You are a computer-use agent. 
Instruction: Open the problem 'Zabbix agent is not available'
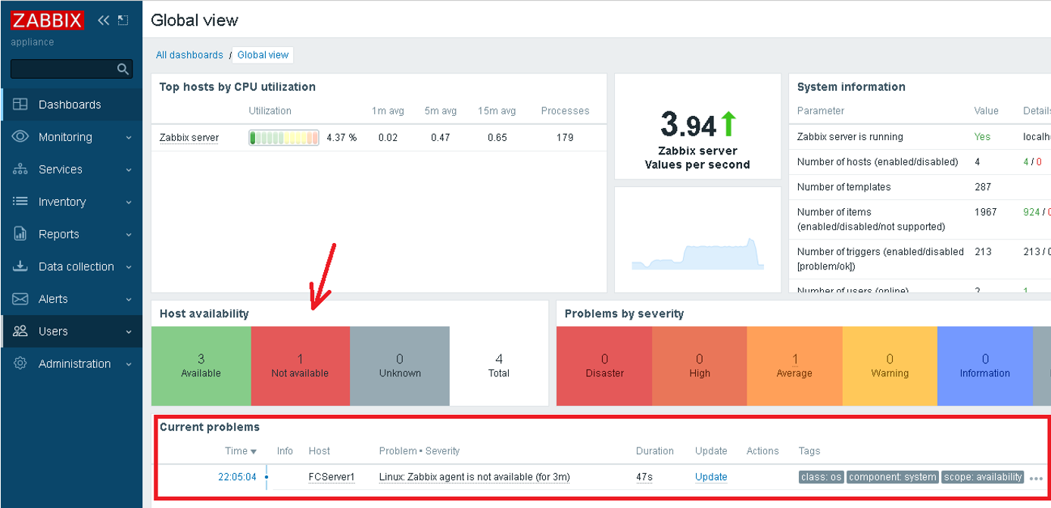pos(475,477)
